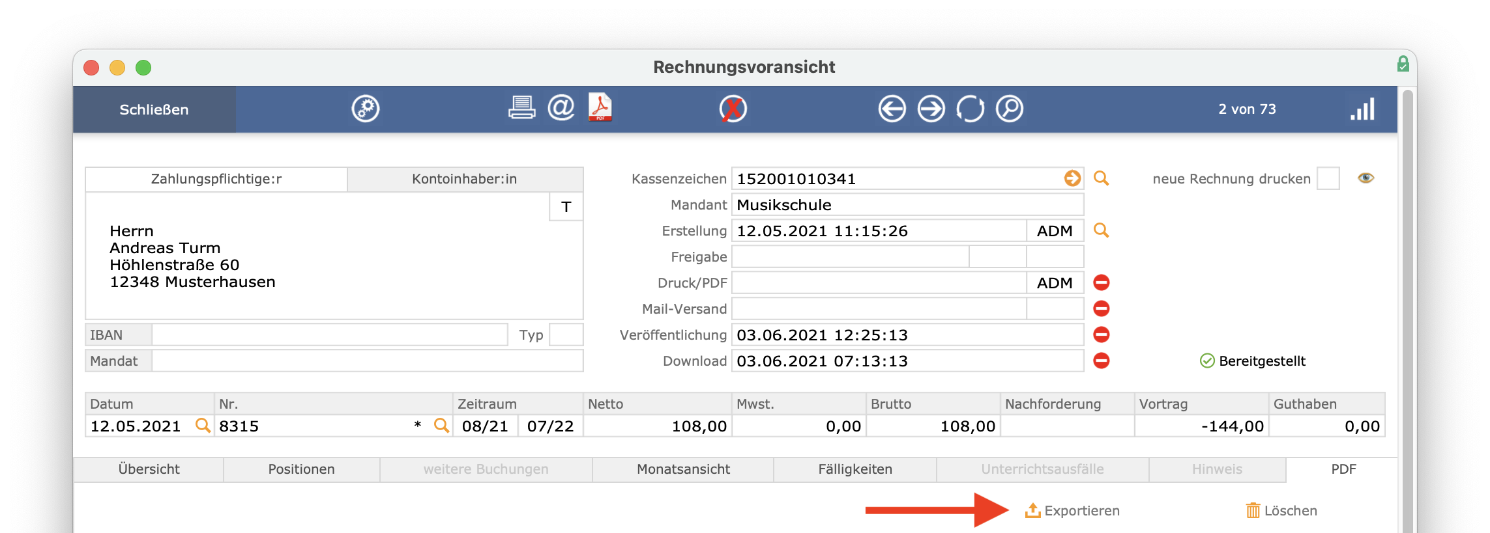Reload with the circular refresh icon
Screen dimensions: 1490x533
click(x=970, y=109)
